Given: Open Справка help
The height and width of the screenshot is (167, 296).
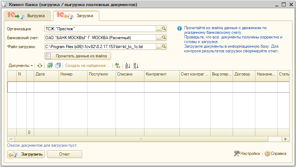Looking at the screenshot, I should (275, 153).
